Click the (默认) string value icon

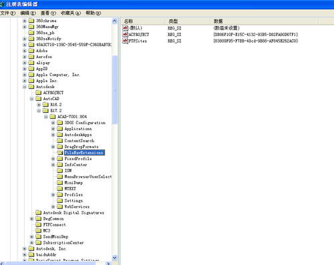point(126,28)
